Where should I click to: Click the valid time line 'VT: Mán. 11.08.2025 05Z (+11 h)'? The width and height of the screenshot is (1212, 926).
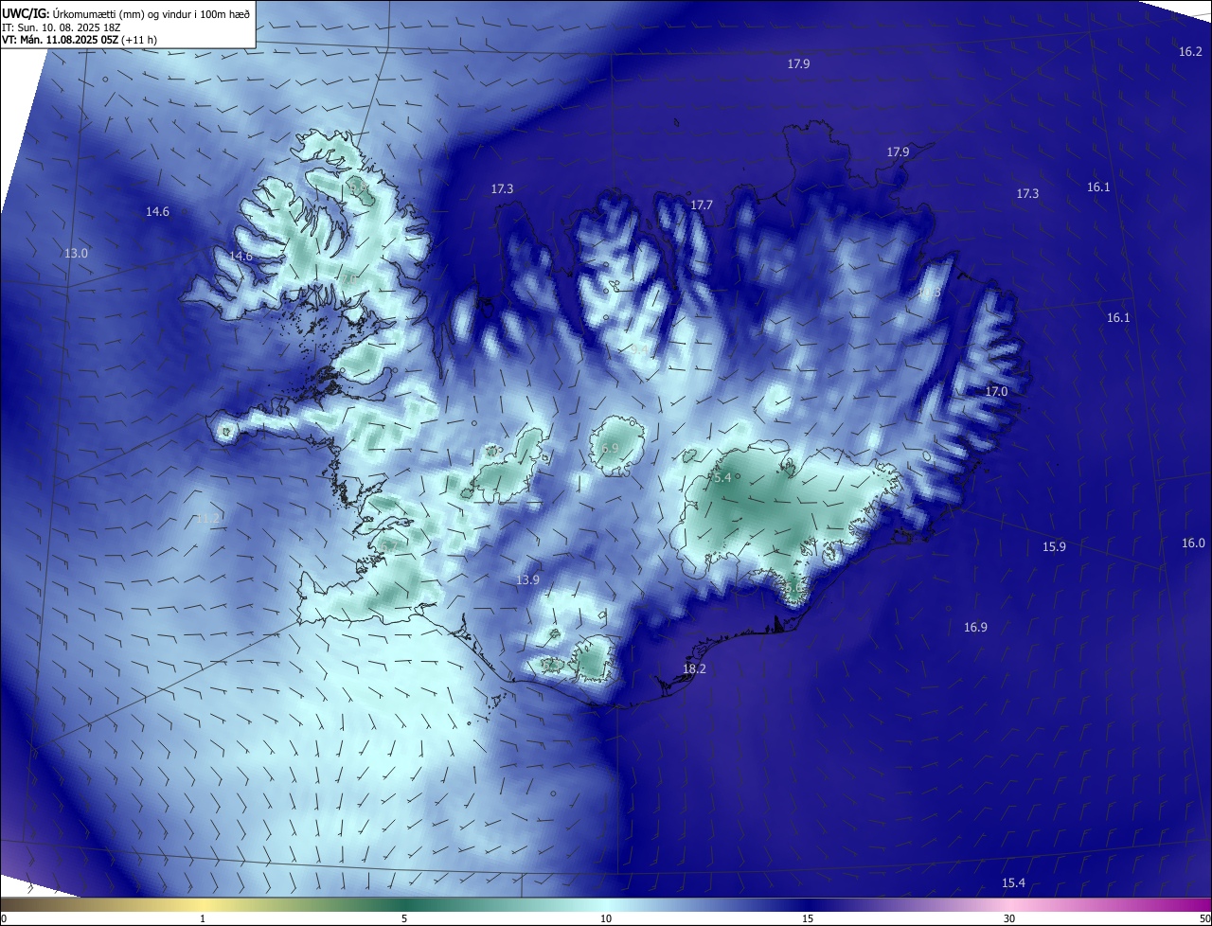(80, 40)
